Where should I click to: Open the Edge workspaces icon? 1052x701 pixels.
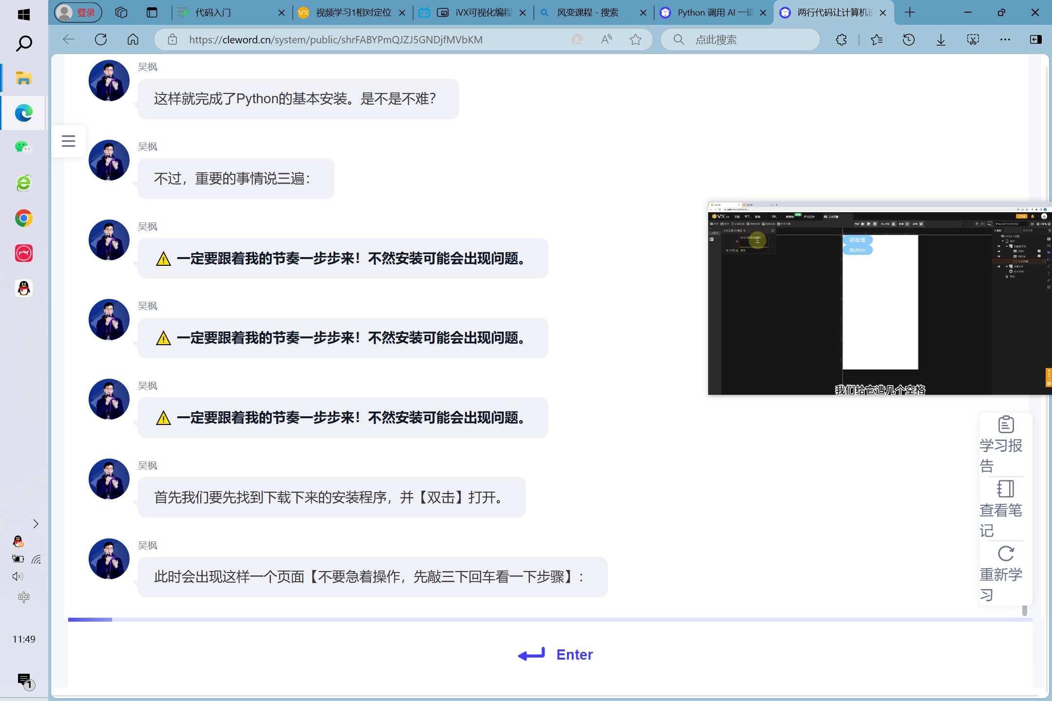(x=121, y=13)
